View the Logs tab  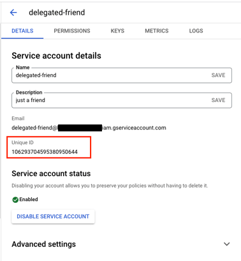click(x=196, y=31)
